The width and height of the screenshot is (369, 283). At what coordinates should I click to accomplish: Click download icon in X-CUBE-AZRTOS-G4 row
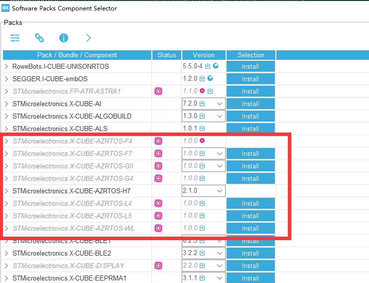[202, 178]
